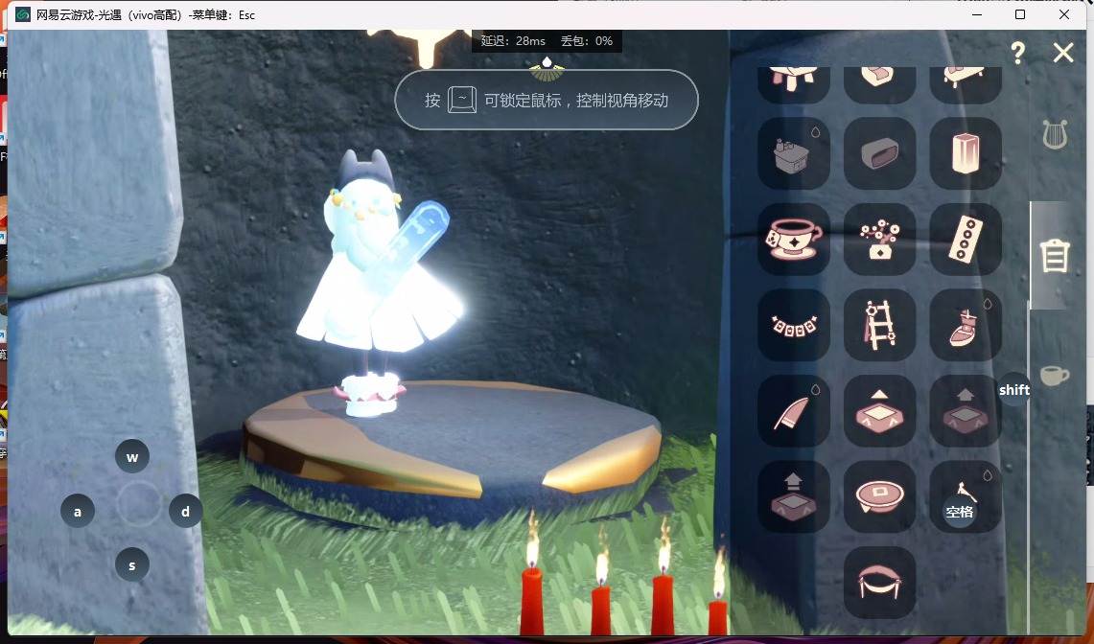Tap the D direction key
The width and height of the screenshot is (1094, 644).
click(x=186, y=512)
